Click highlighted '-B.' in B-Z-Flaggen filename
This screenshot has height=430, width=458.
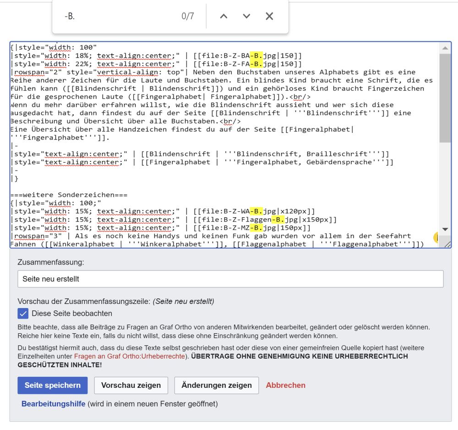(x=278, y=220)
